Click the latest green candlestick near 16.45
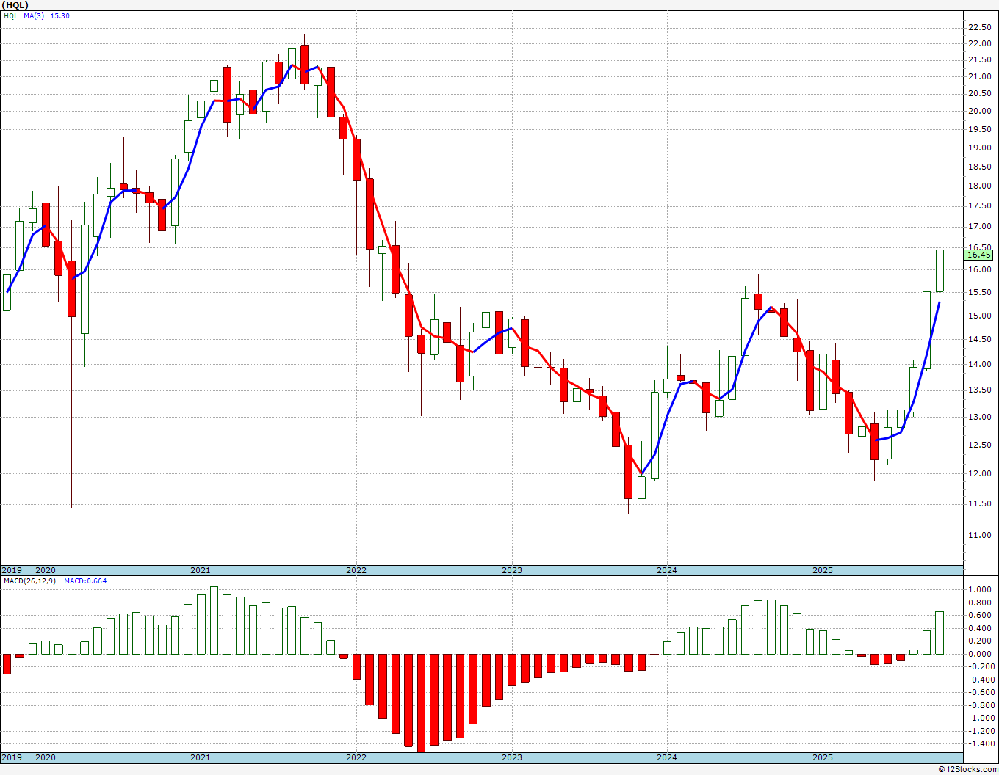 coord(940,271)
